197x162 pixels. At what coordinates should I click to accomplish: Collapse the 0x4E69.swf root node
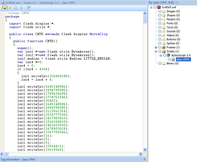coord(151,7)
